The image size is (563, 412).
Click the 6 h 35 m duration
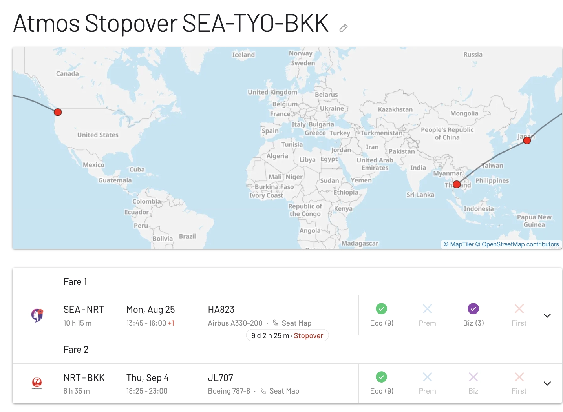(77, 391)
